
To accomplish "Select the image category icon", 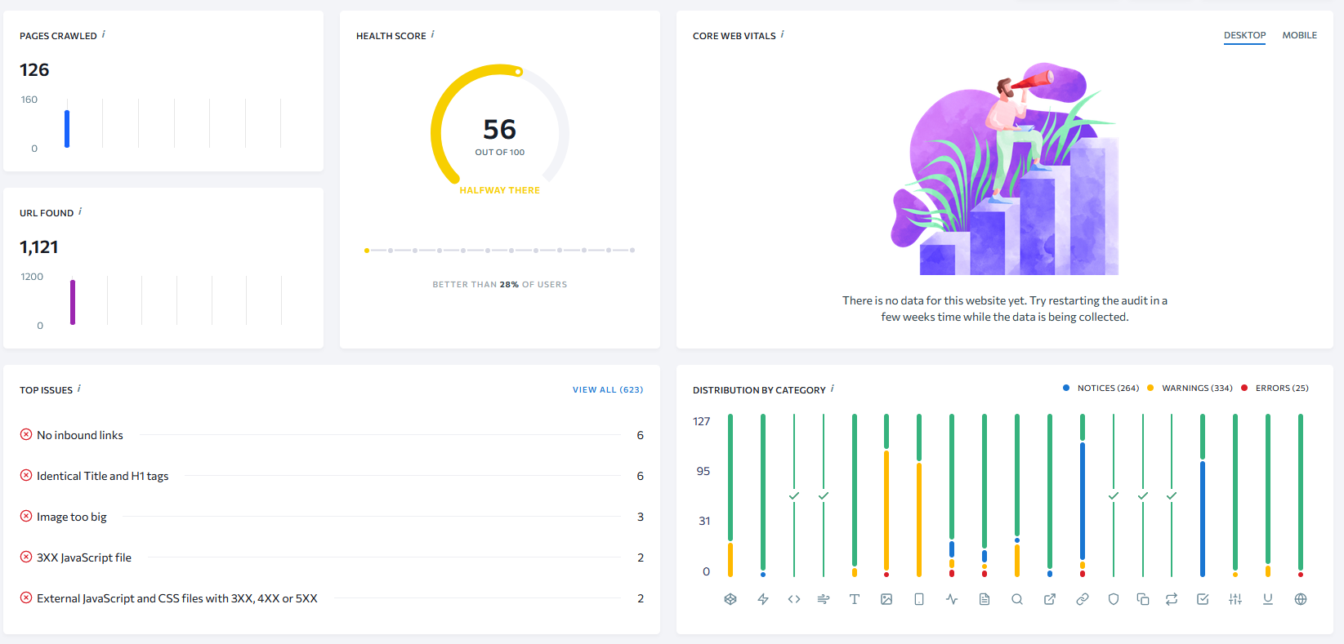I will click(x=886, y=599).
